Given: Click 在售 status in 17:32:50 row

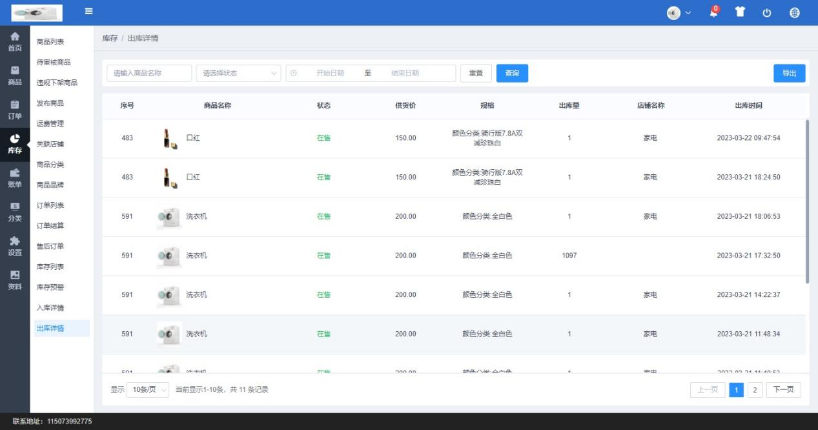Looking at the screenshot, I should click(x=323, y=256).
